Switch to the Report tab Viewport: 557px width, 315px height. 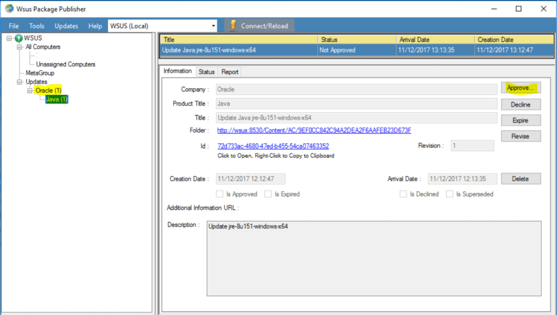[x=230, y=71]
